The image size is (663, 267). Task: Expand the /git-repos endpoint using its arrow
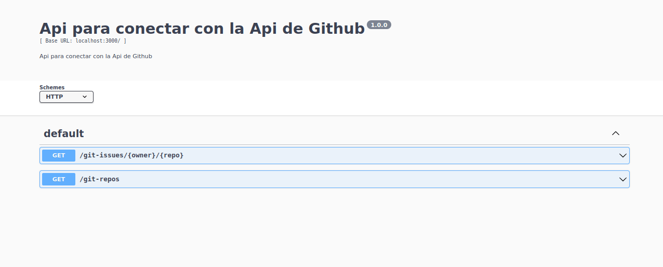(623, 179)
